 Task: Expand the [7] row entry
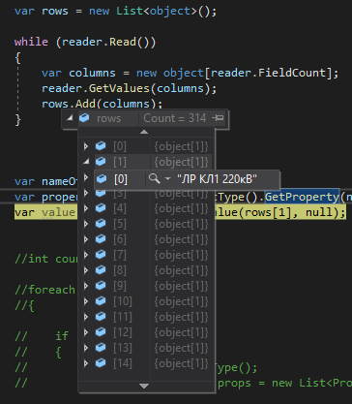coord(86,255)
